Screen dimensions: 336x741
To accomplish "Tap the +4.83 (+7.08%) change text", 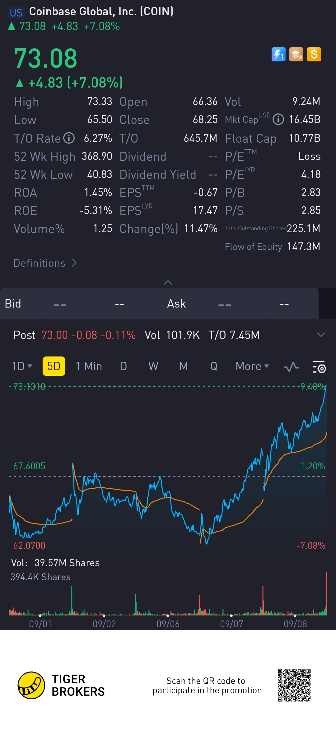I will pos(75,83).
